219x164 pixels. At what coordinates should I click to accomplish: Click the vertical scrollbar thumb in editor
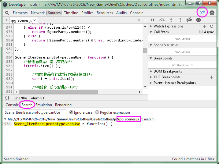coord(145,50)
